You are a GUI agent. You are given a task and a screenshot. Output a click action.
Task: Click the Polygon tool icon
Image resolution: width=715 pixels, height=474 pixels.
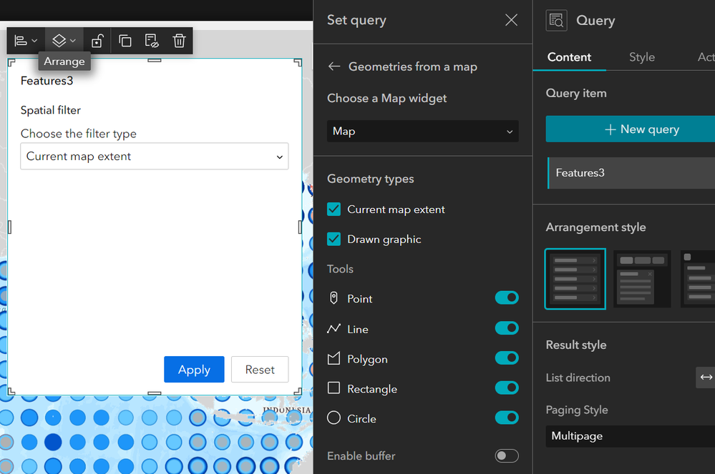click(x=334, y=358)
